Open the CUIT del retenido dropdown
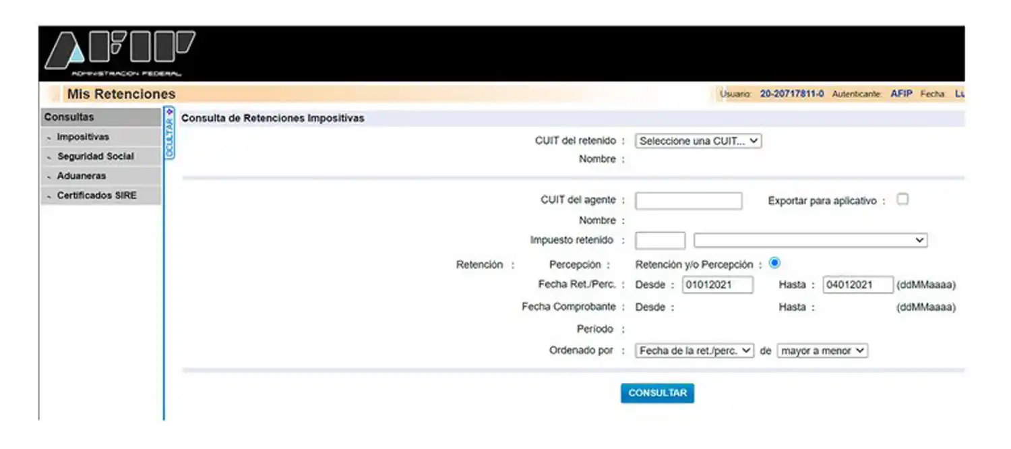 [698, 142]
